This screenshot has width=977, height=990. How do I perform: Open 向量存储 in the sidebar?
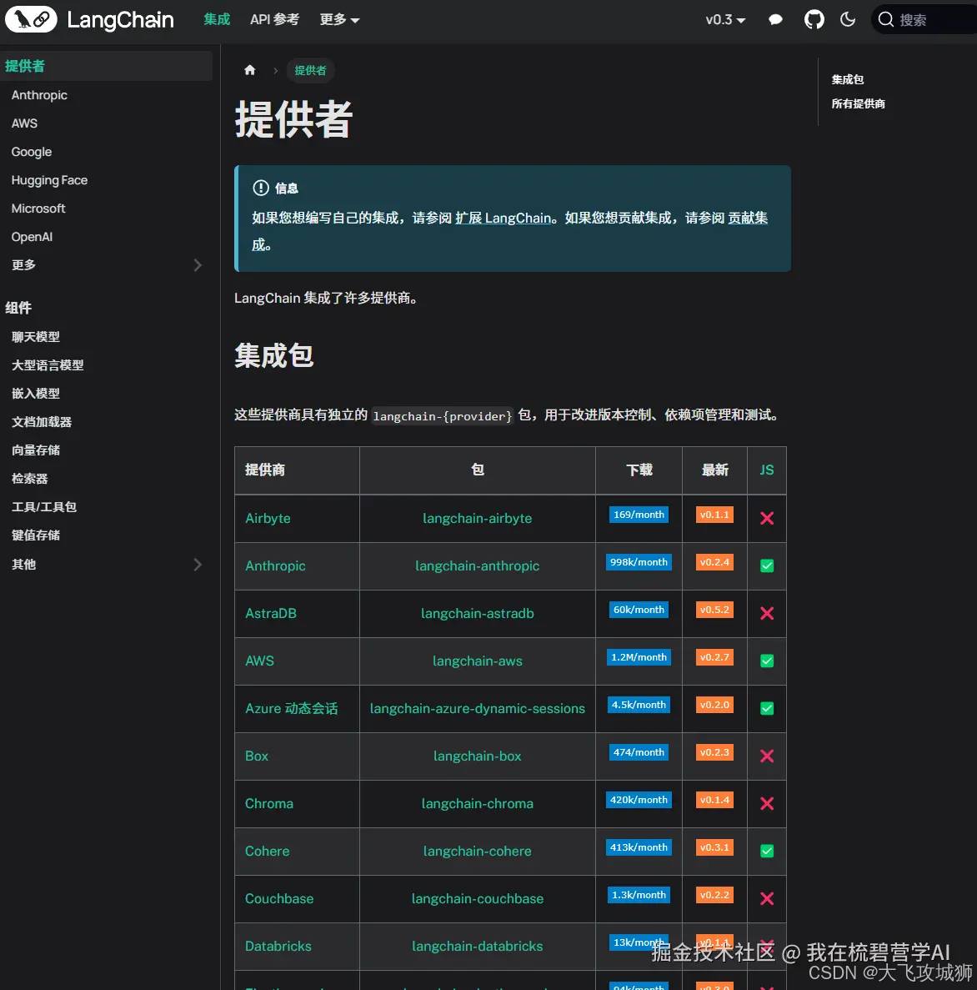tap(35, 450)
